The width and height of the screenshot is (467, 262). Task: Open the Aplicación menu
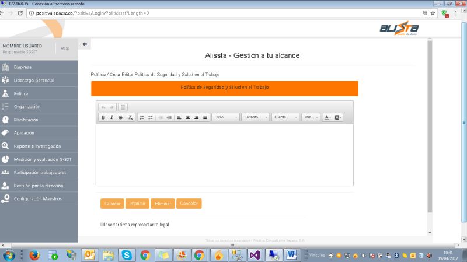pos(39,133)
